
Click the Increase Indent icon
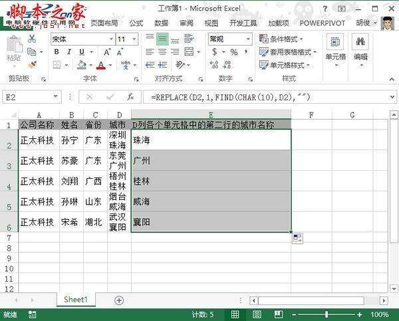162,65
